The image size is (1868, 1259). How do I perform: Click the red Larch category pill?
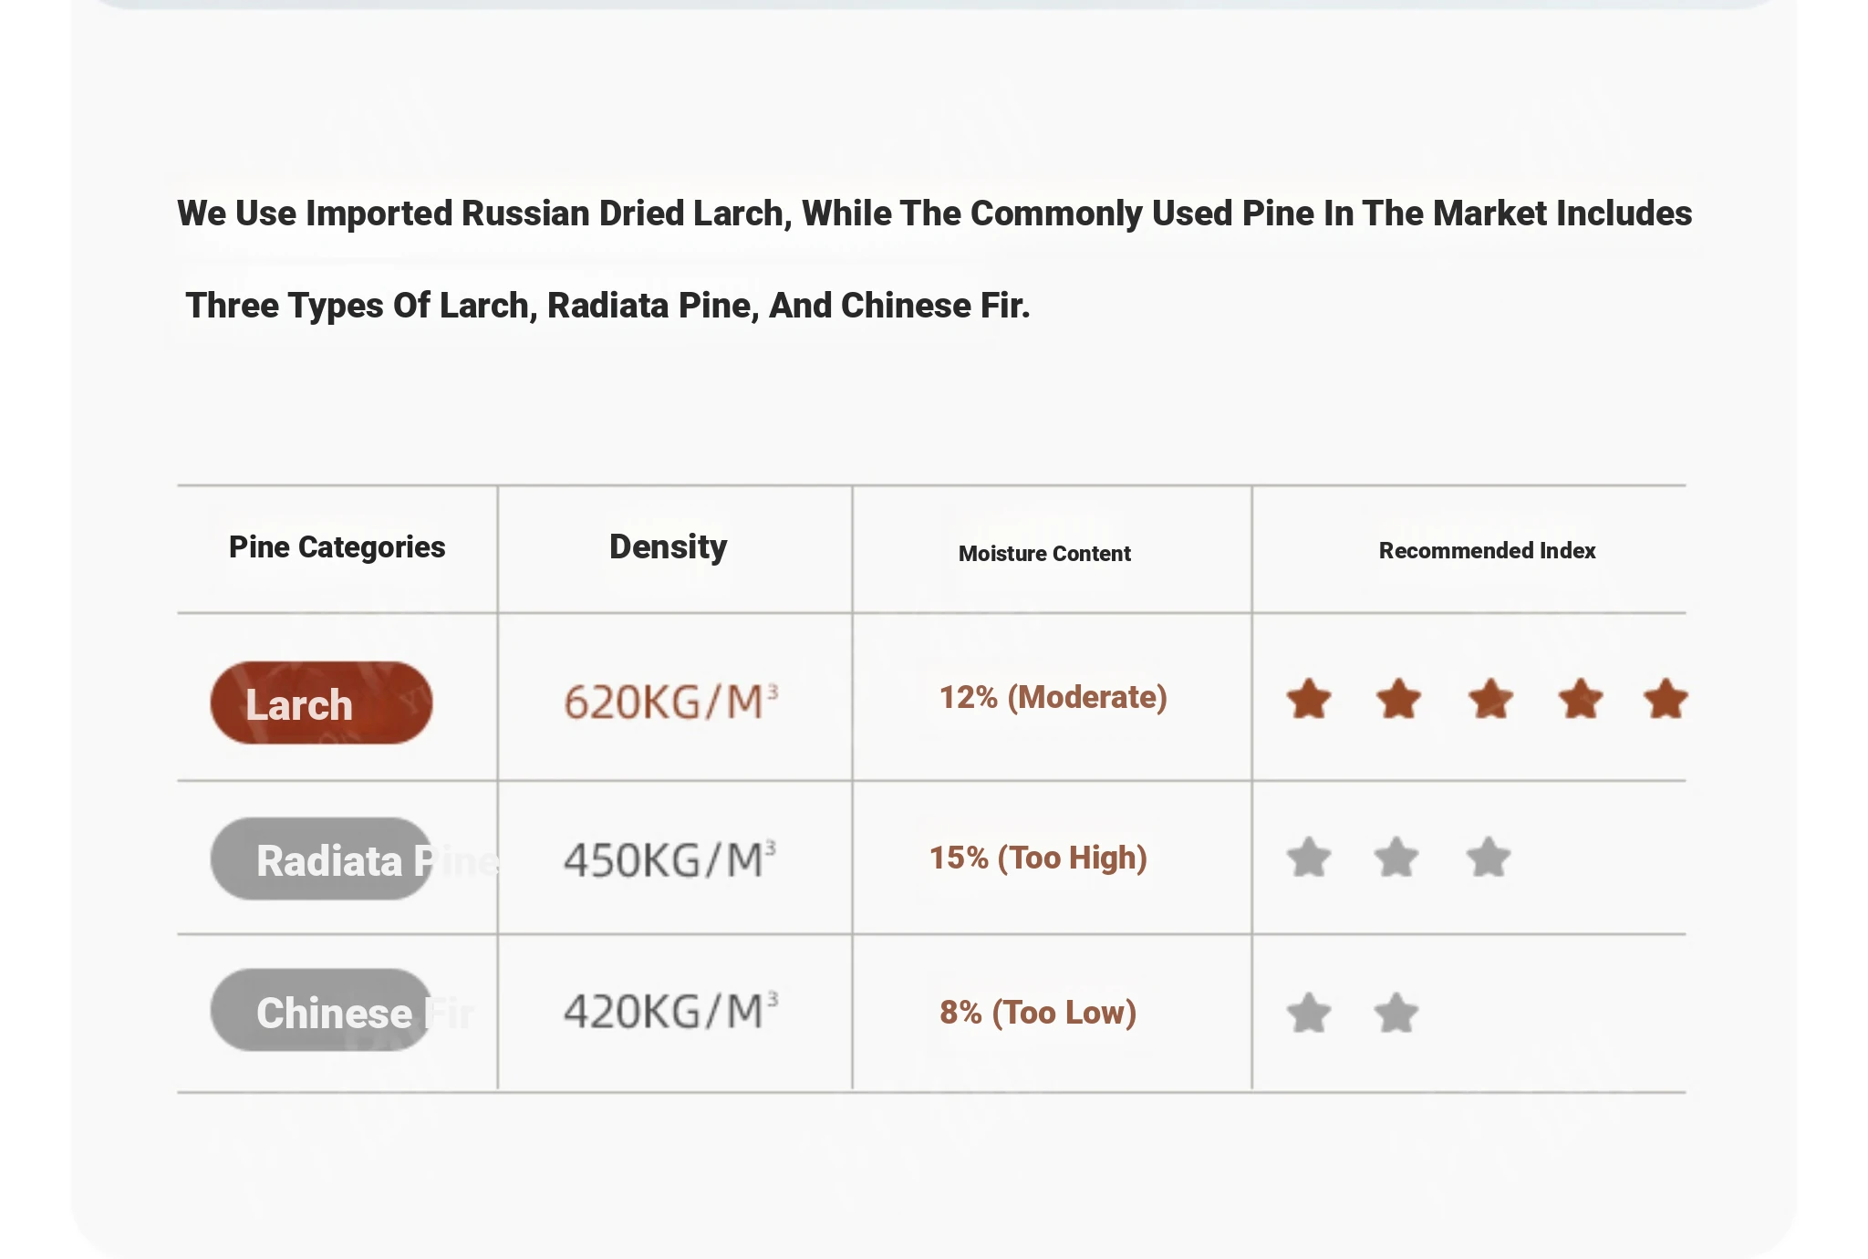coord(321,702)
